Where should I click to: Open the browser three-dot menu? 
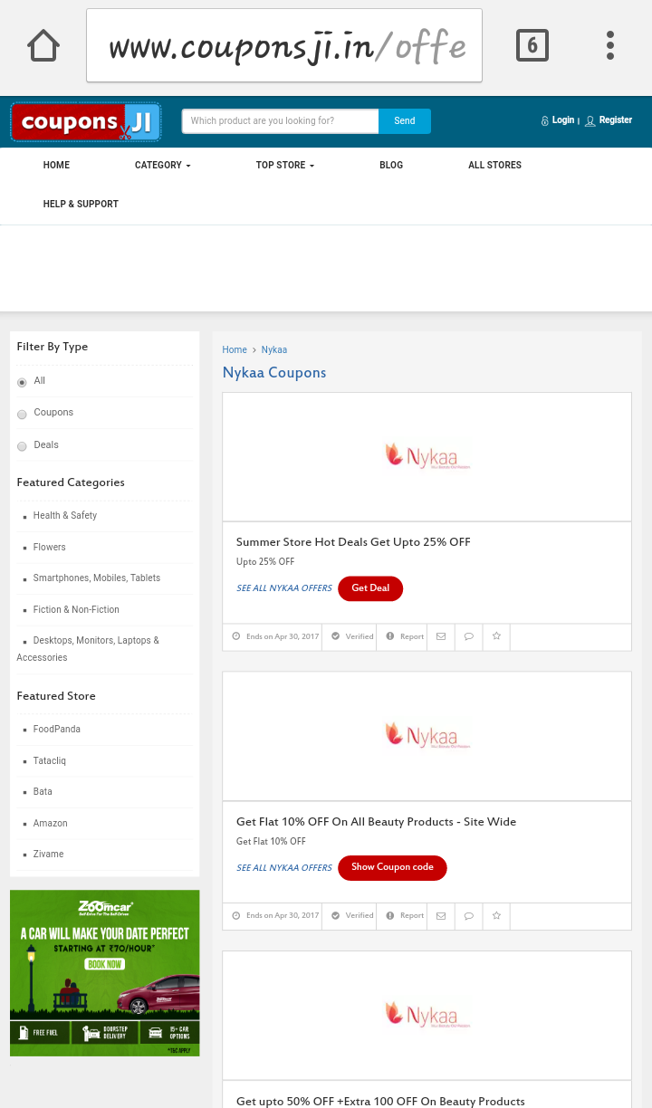[x=610, y=45]
